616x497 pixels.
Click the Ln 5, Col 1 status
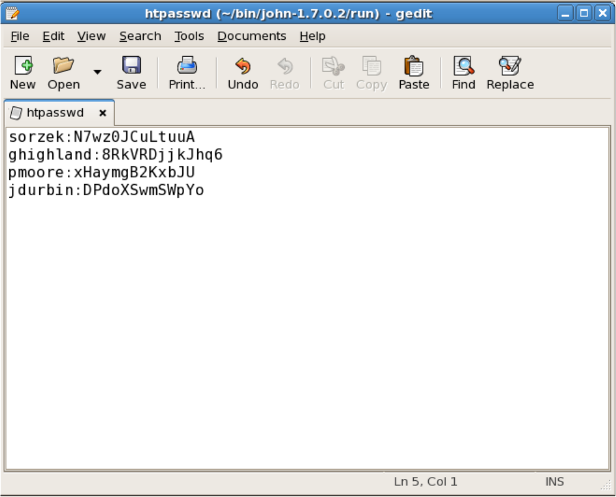pyautogui.click(x=426, y=481)
